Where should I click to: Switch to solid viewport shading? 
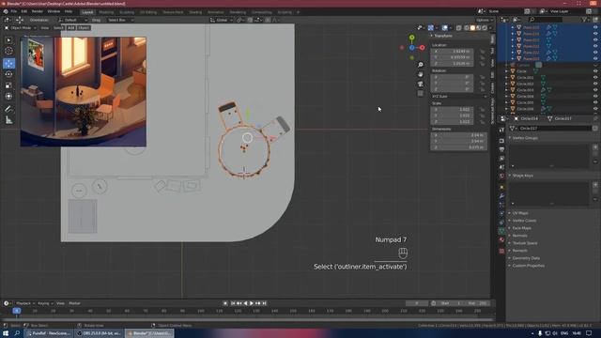click(472, 28)
